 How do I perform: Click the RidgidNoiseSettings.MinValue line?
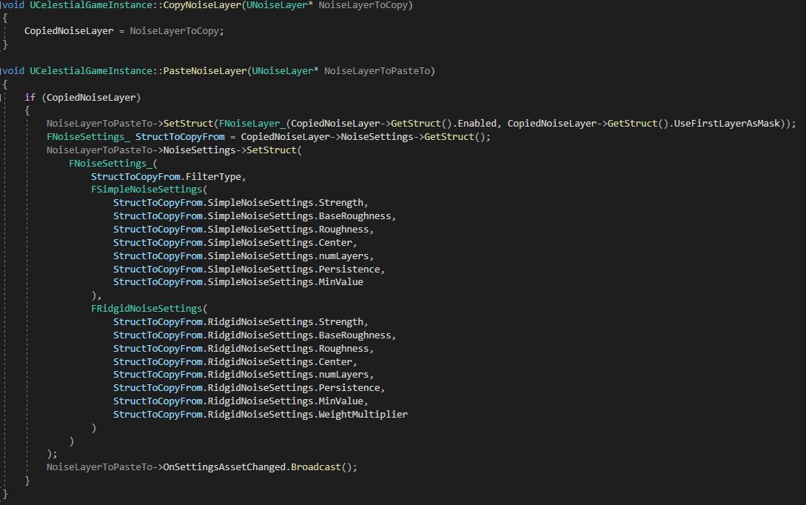pyautogui.click(x=241, y=401)
